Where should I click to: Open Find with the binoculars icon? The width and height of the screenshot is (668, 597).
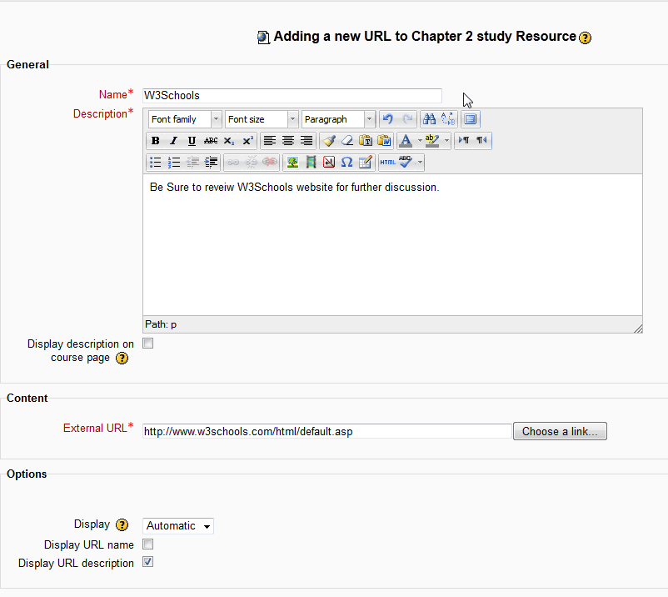(x=429, y=119)
